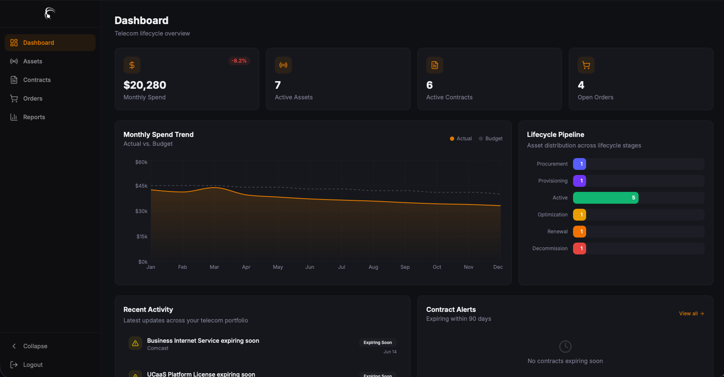Click the Recent Activity heading

[x=148, y=309]
